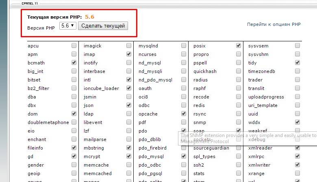The height and width of the screenshot is (182, 317).
Task: Enable the timezonedb checkbox
Action: tap(297, 71)
